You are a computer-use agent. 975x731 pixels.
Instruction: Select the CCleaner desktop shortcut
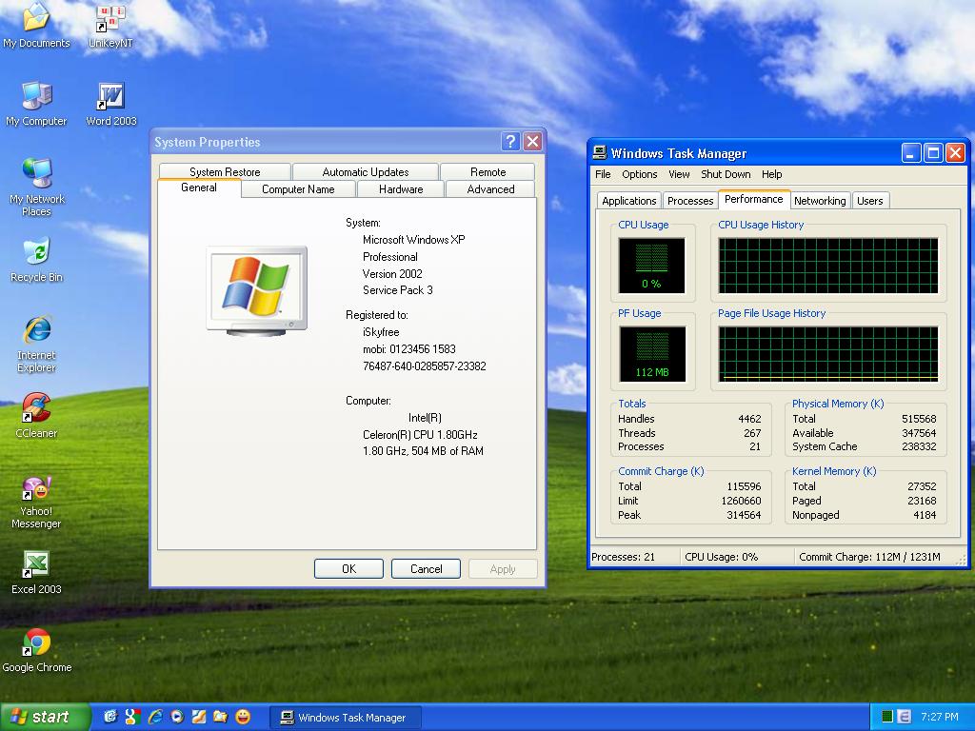tap(37, 416)
